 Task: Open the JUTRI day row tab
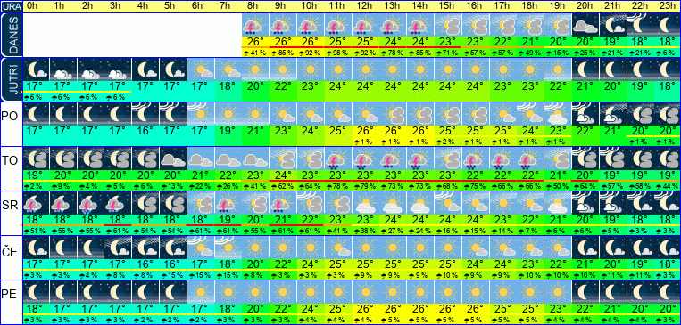12,79
